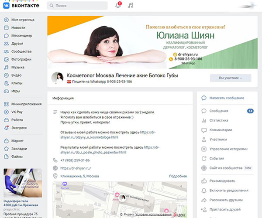The width and height of the screenshot is (262, 218).
Task: Open notifications bell icon
Action: coord(118,5)
